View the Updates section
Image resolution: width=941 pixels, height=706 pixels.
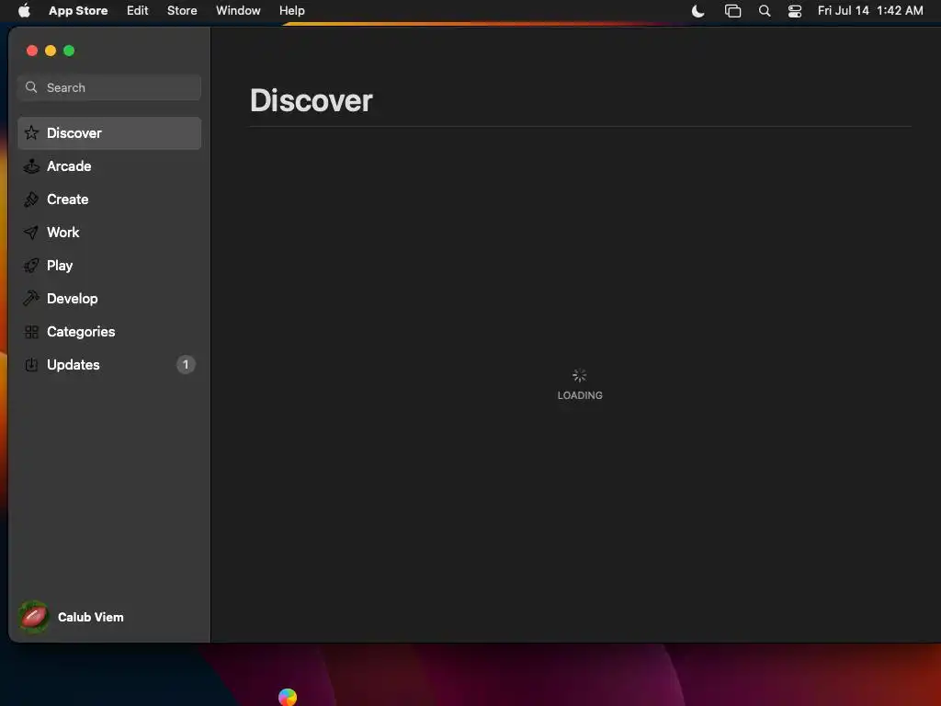pos(109,364)
